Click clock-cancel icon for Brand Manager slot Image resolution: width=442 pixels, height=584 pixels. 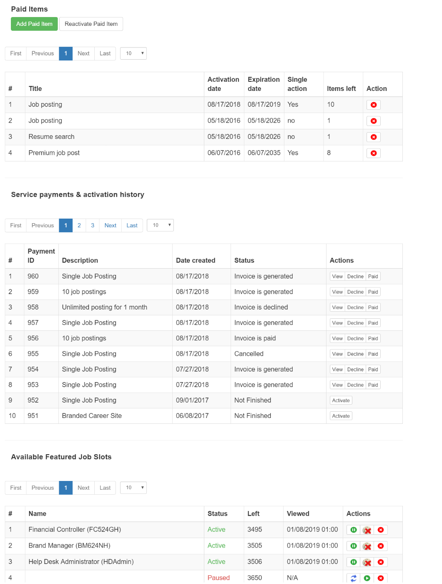coord(367,546)
